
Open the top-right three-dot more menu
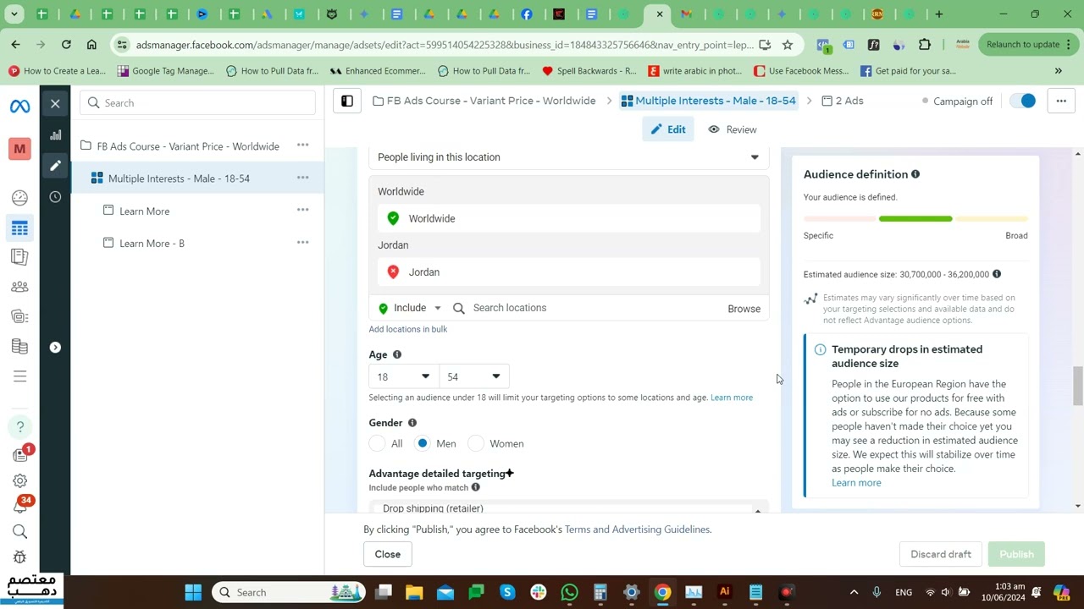tap(1061, 101)
